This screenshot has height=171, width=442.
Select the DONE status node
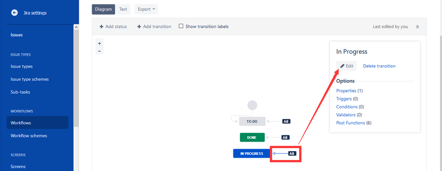pos(252,138)
